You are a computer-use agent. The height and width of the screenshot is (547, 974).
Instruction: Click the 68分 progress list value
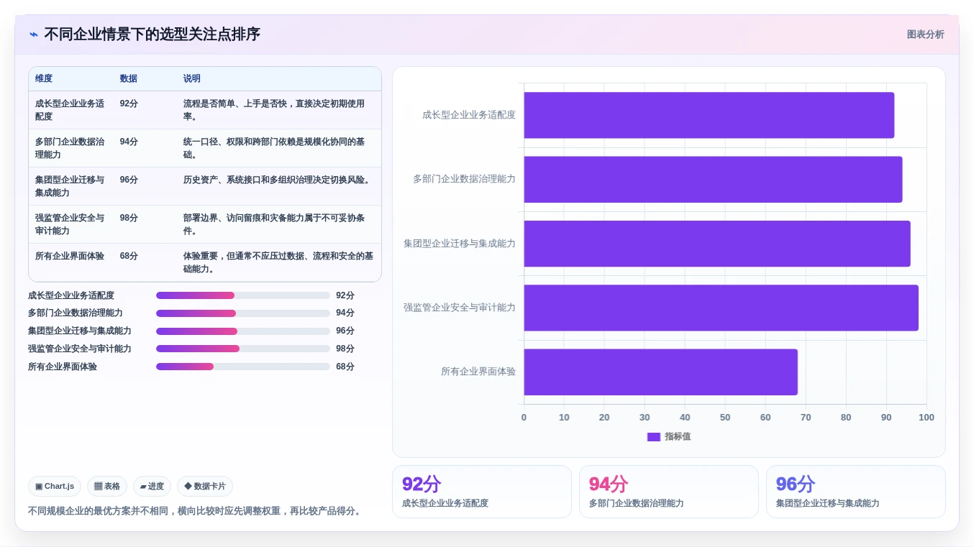[345, 367]
